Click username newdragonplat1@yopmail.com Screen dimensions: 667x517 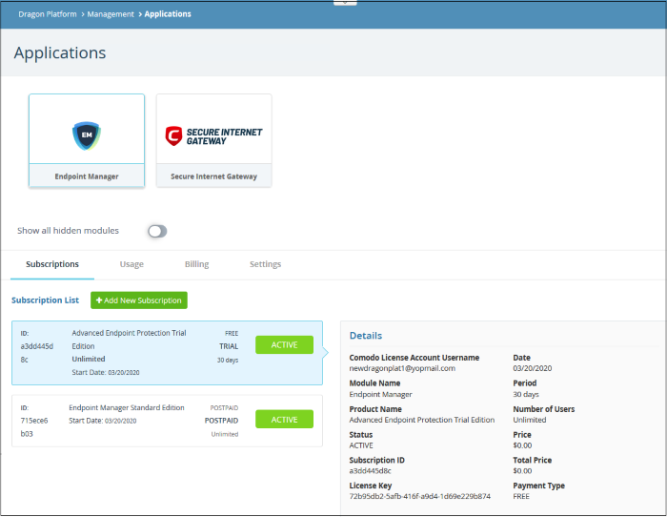pyautogui.click(x=402, y=368)
